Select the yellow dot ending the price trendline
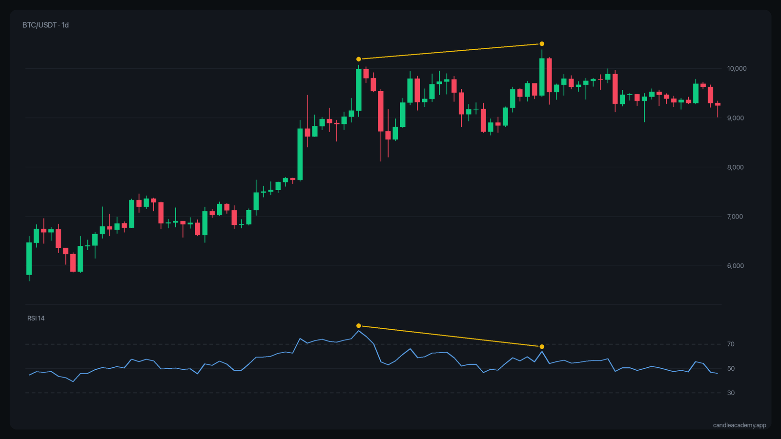781x439 pixels. point(542,44)
